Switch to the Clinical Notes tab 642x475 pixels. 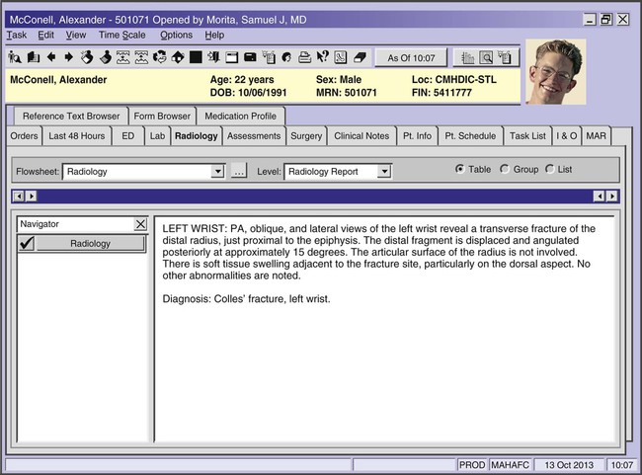361,136
